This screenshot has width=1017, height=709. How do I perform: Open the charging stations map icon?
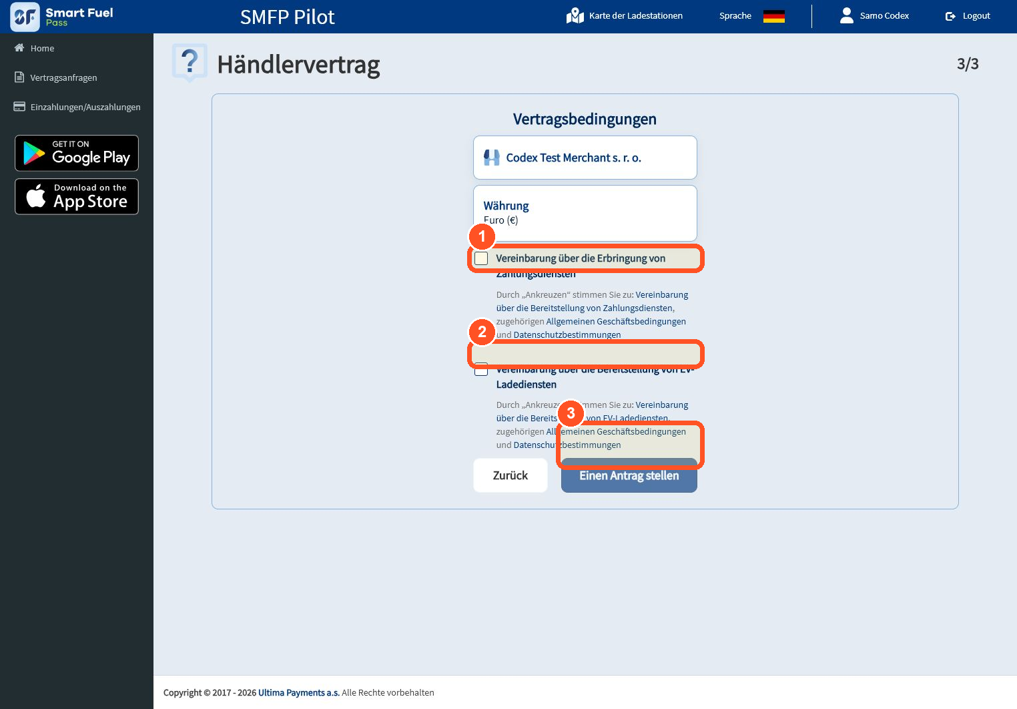[x=575, y=15]
